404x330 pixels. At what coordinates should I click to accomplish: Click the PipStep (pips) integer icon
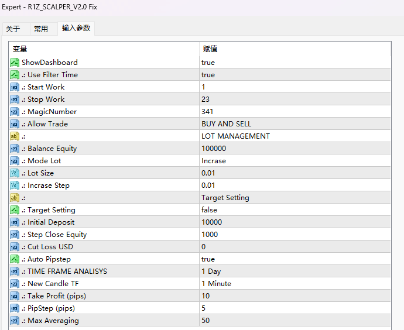pyautogui.click(x=15, y=308)
